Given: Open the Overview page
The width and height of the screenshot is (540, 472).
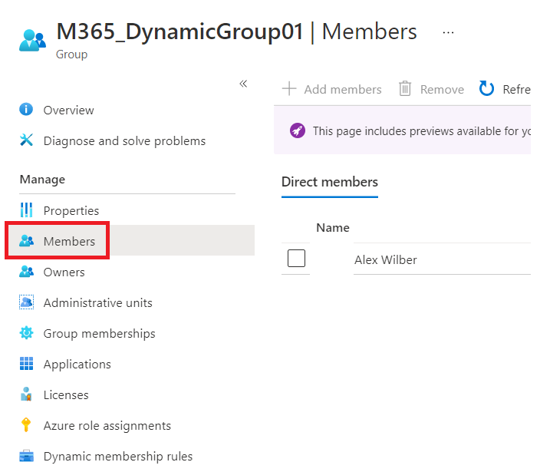Looking at the screenshot, I should [x=68, y=111].
